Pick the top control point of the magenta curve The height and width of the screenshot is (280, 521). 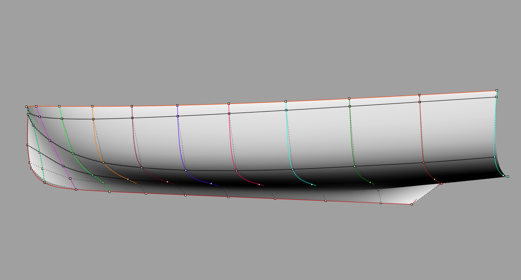pyautogui.click(x=36, y=106)
